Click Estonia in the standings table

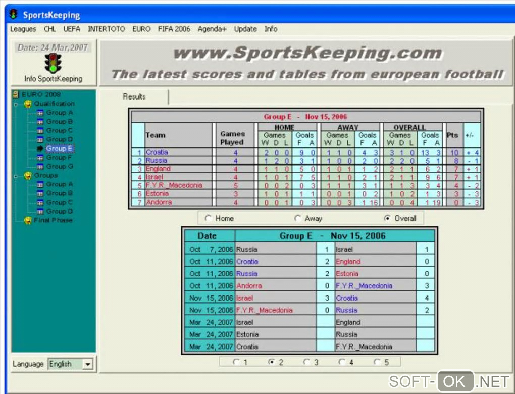[157, 193]
